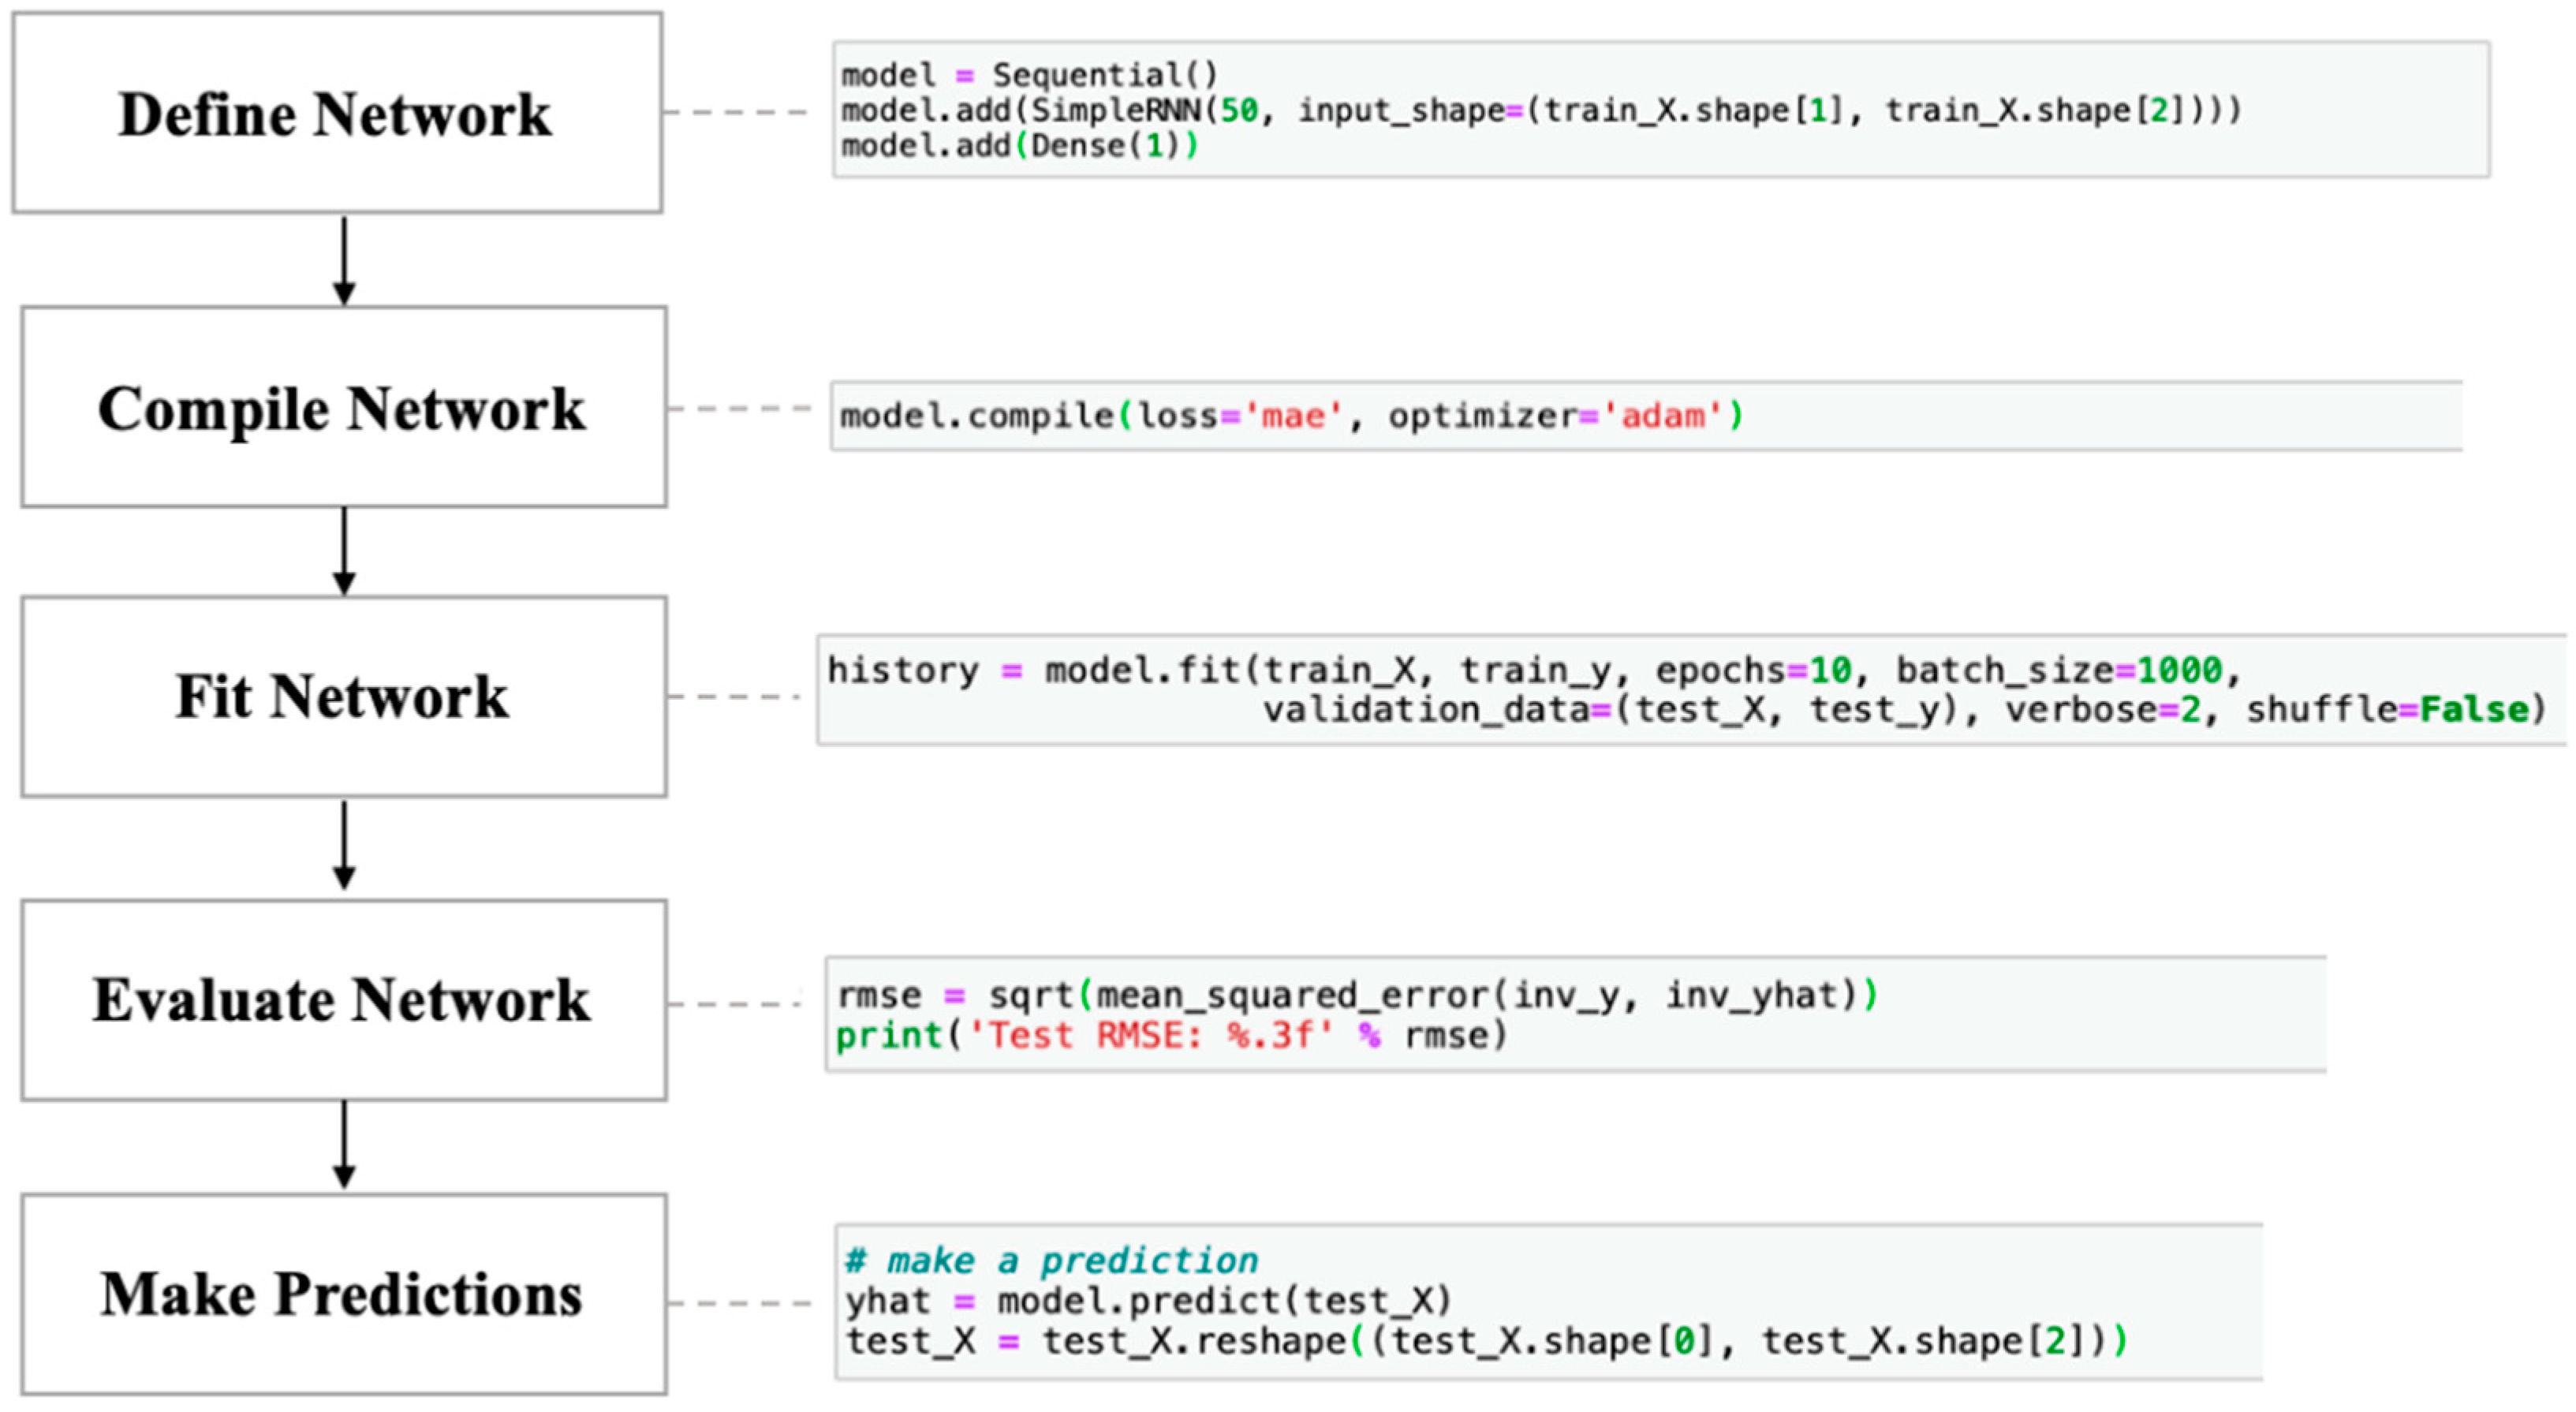
Task: Click the 'adam' optimizer string
Action: click(1662, 416)
